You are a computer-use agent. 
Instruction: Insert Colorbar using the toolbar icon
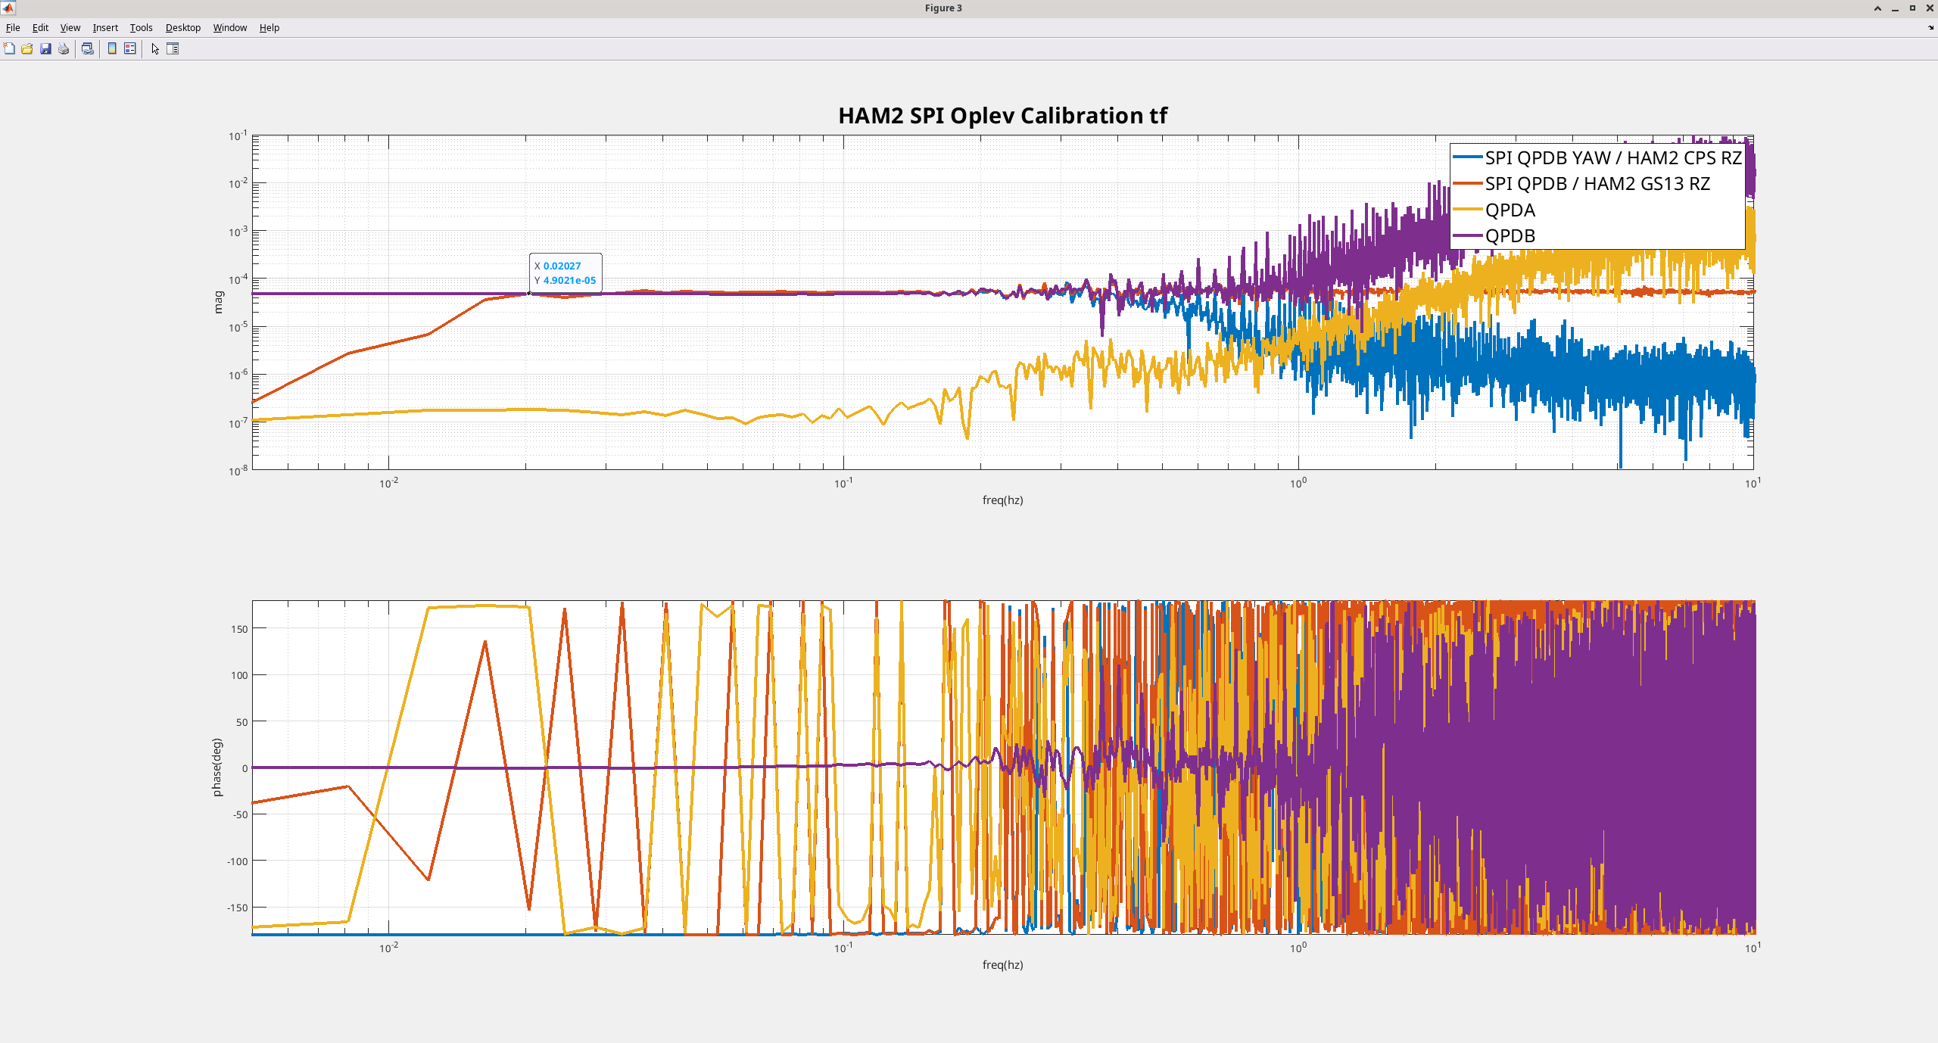tap(112, 48)
